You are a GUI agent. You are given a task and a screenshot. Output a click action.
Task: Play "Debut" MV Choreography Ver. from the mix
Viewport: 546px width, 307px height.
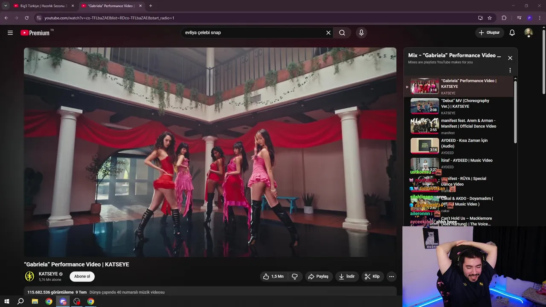click(x=459, y=106)
